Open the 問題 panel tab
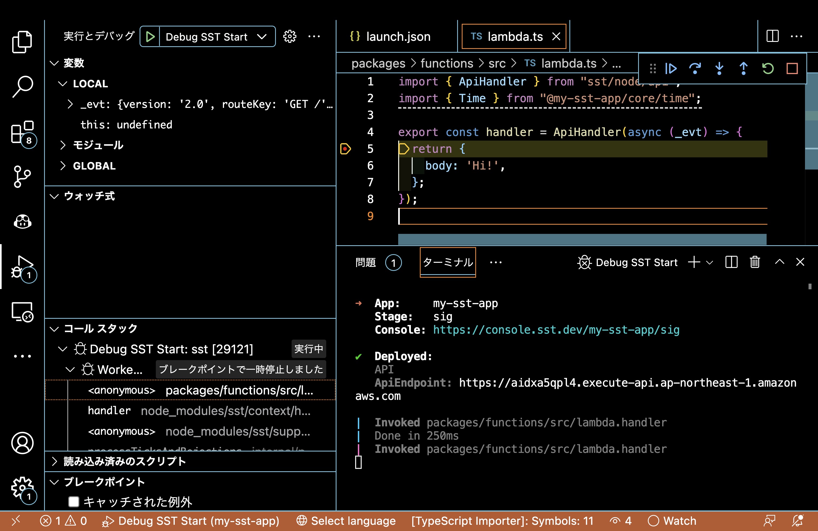This screenshot has height=531, width=818. (x=365, y=262)
